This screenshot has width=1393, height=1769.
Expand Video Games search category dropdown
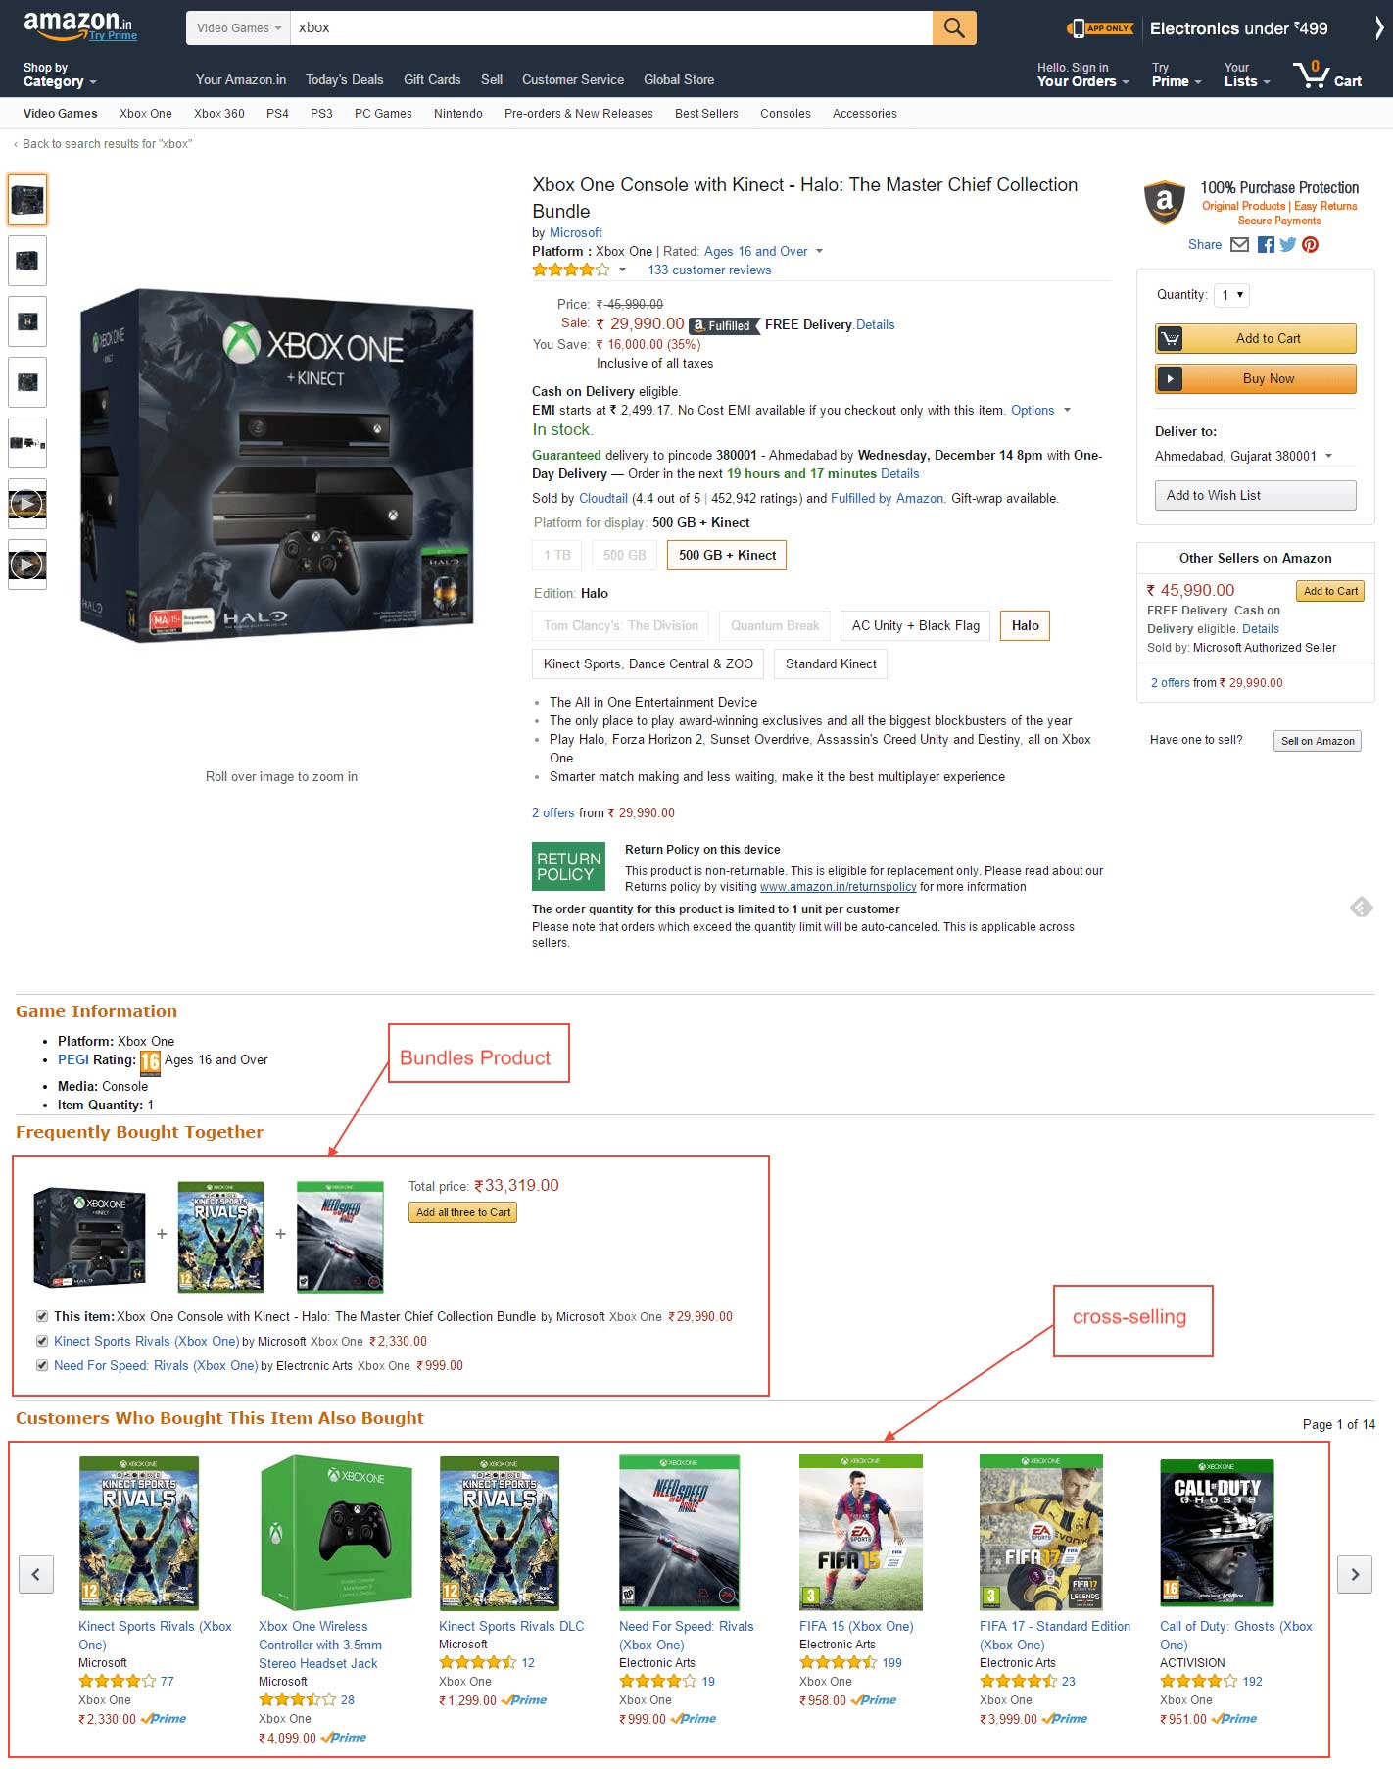(x=238, y=27)
